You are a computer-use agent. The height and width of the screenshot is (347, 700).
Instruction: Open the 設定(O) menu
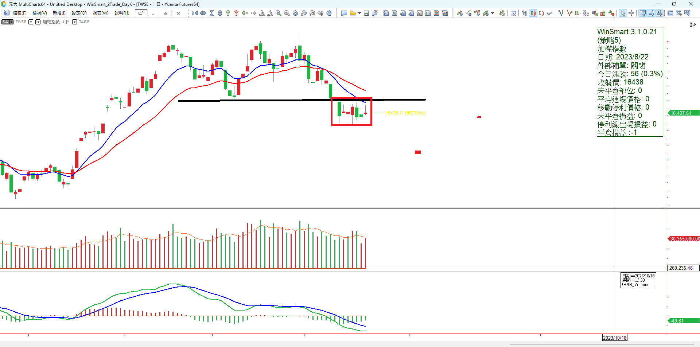[79, 13]
